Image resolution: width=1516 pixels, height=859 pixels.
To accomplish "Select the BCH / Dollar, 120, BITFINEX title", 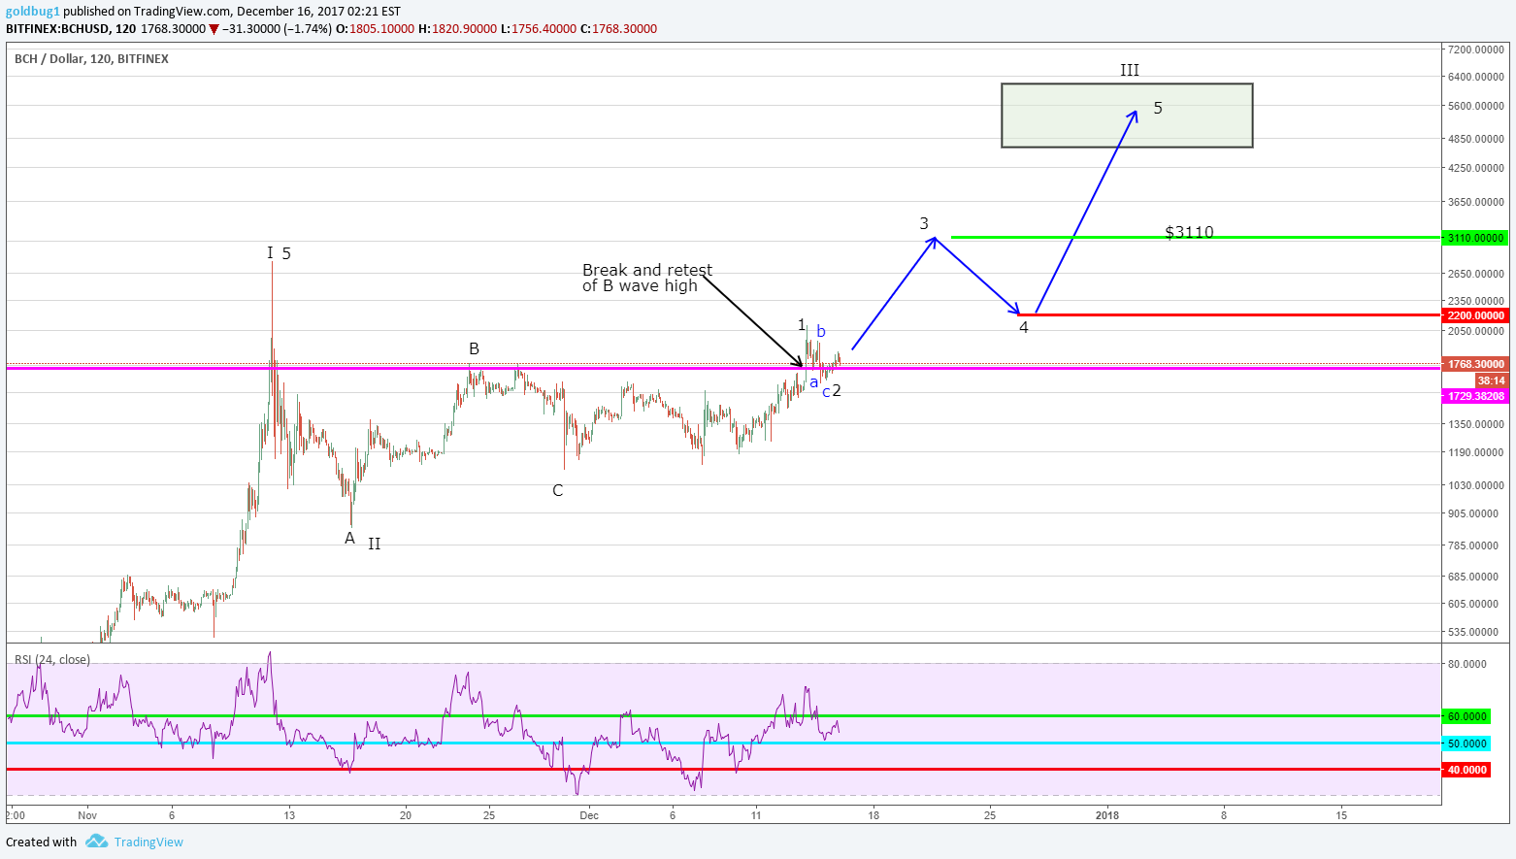I will tap(91, 59).
